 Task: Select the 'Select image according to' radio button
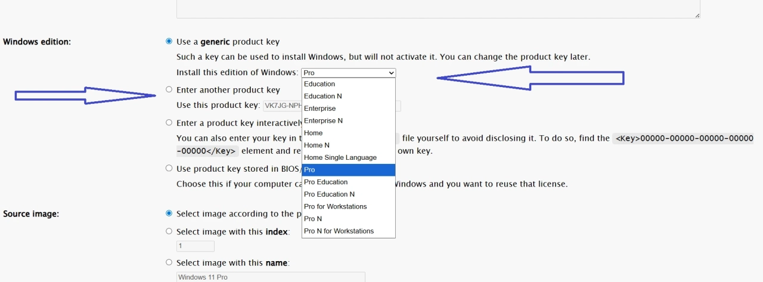[x=169, y=213]
